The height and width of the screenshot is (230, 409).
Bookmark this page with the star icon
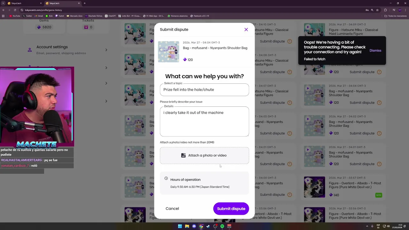tap(377, 10)
